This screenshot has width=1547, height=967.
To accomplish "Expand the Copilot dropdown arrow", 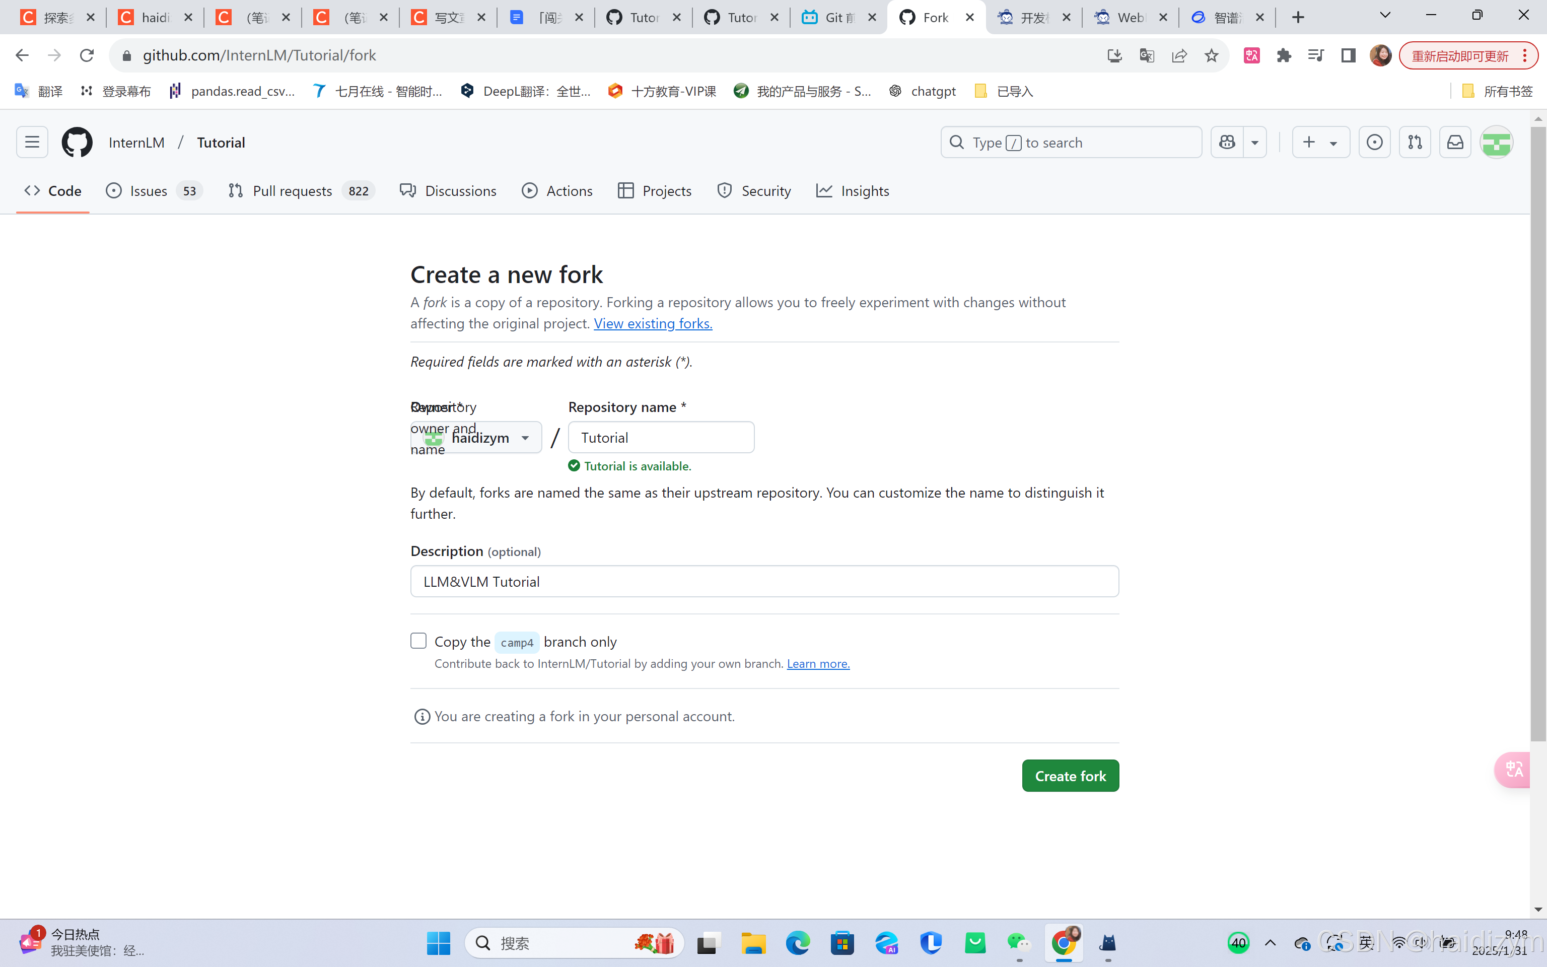I will tap(1255, 142).
